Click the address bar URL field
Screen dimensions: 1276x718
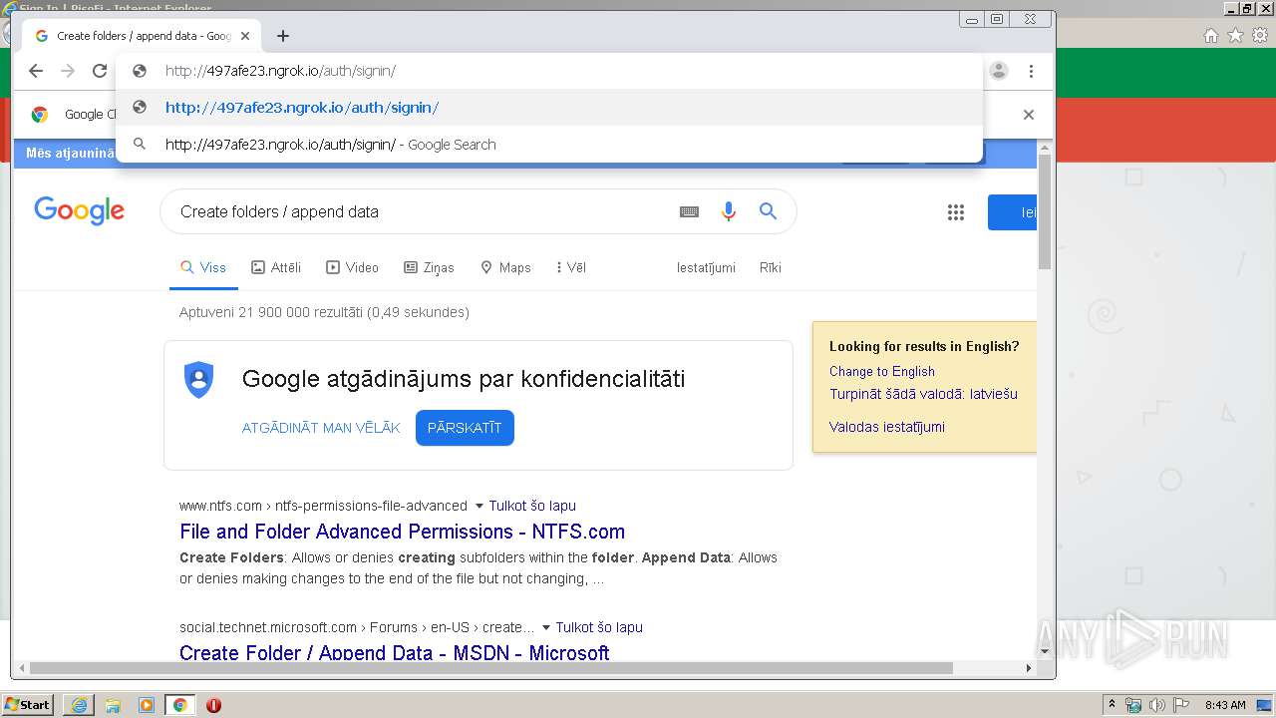point(549,71)
